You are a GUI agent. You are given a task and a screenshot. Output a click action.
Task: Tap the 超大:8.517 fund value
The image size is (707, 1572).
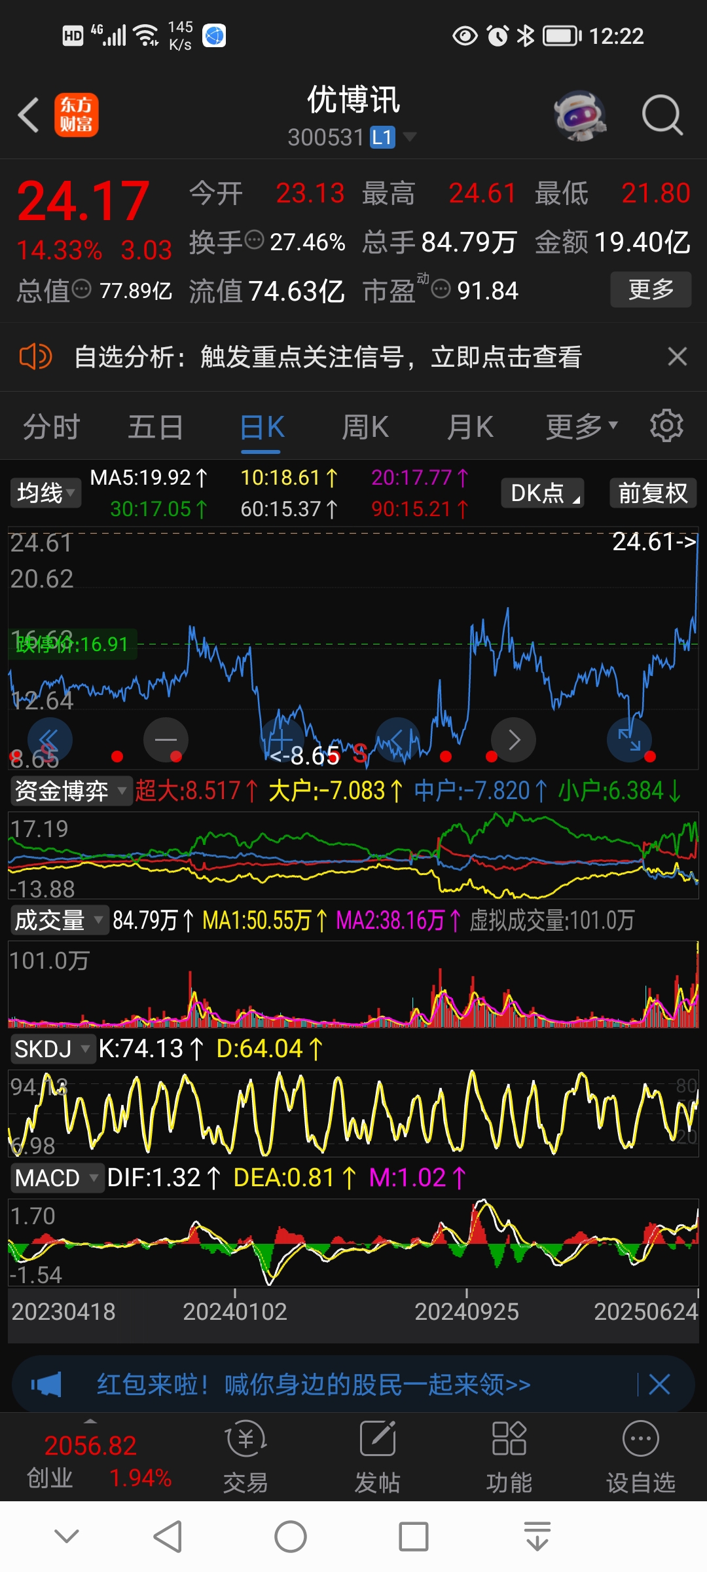196,791
